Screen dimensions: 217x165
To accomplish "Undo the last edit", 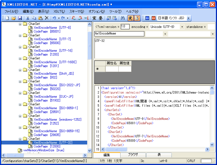I will [x=54, y=18].
